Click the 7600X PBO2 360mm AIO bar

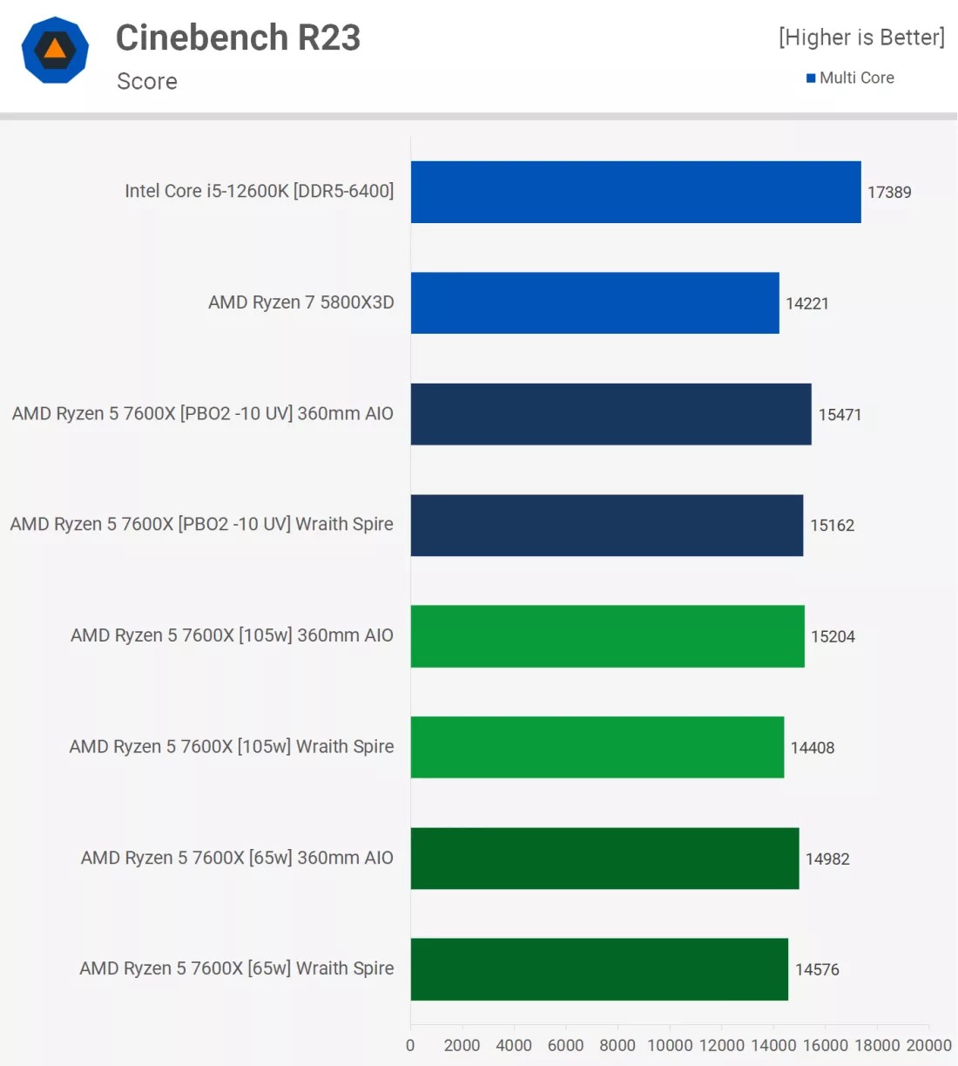[x=611, y=414]
